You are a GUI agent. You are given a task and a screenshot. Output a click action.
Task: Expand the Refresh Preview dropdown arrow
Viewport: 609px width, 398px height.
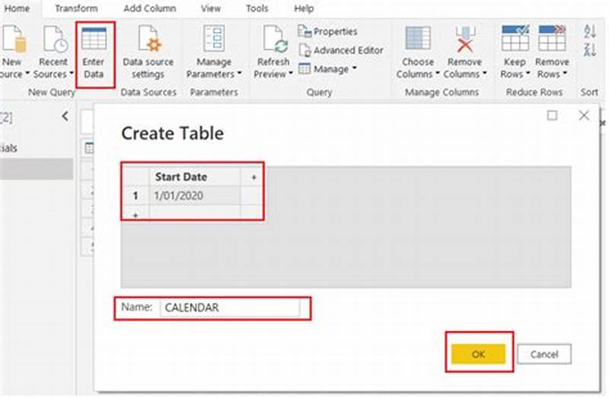tap(291, 73)
